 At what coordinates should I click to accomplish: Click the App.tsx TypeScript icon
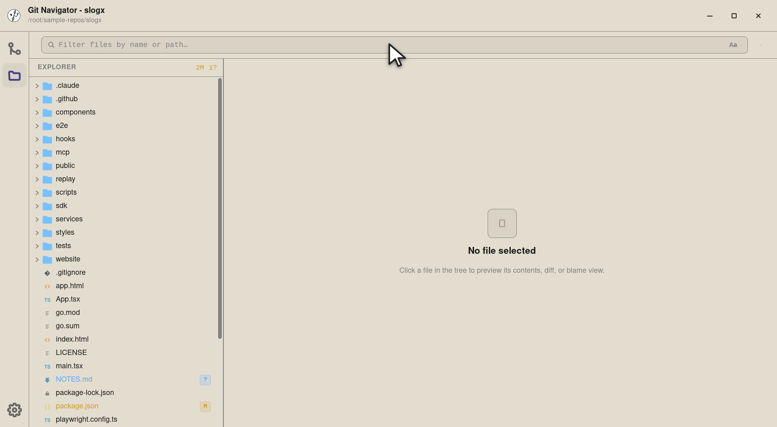pos(47,300)
